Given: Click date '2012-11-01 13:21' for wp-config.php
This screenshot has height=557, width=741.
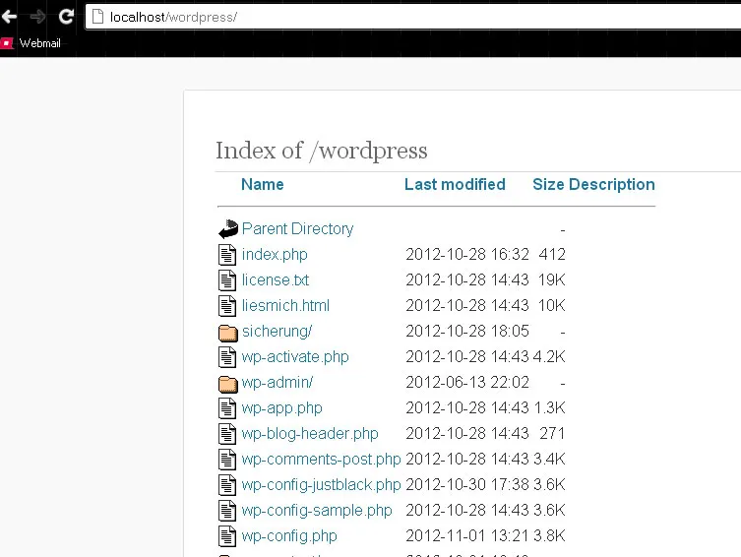Looking at the screenshot, I should click(467, 535).
